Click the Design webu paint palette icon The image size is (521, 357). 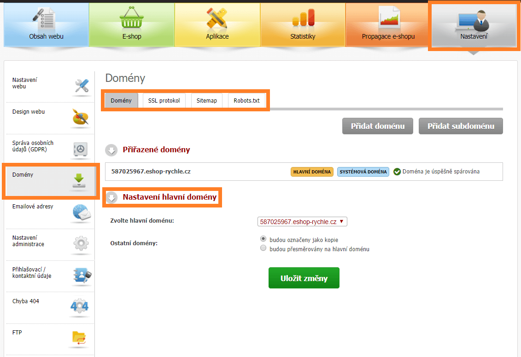point(81,117)
